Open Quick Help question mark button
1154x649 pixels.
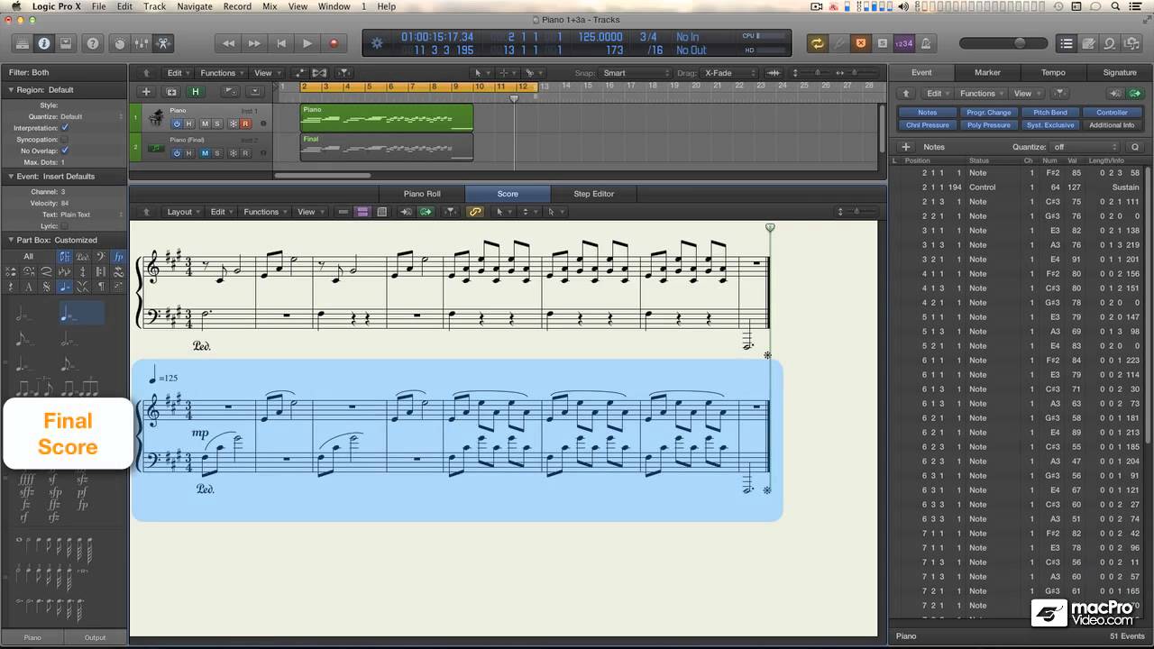pyautogui.click(x=92, y=42)
